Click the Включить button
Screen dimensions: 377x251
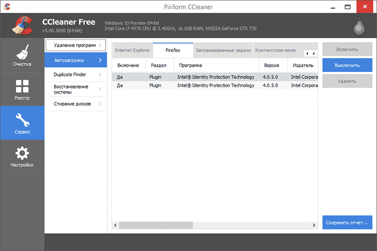(x=347, y=49)
